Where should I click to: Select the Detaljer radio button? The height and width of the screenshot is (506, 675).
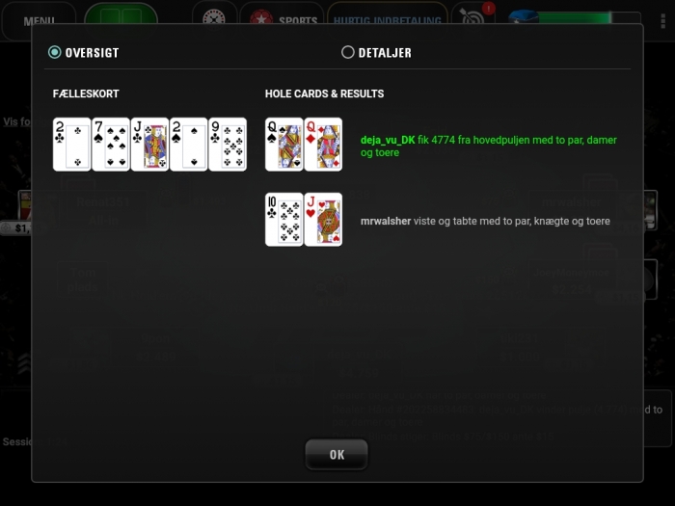[x=348, y=52]
